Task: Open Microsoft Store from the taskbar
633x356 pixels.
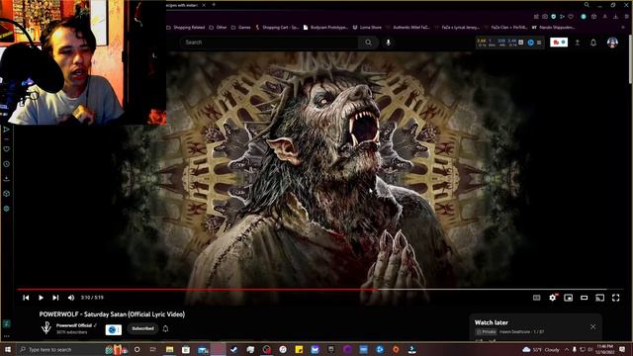Action: 186,349
